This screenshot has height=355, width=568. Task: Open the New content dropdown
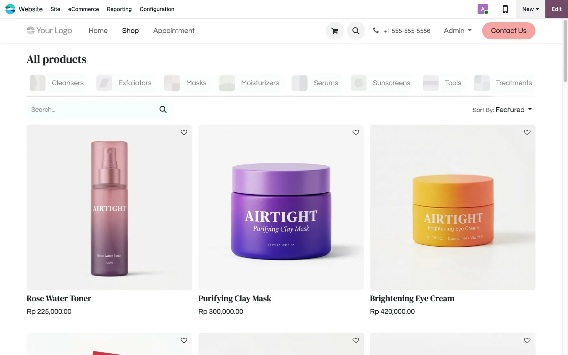tap(530, 9)
